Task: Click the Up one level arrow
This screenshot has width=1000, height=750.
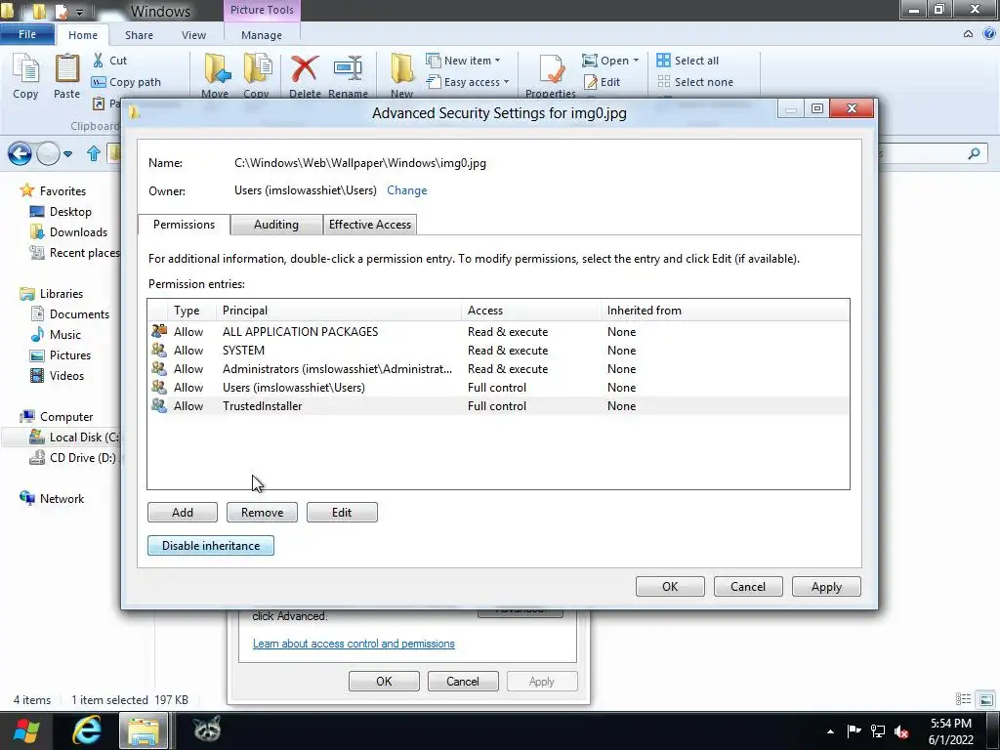Action: click(93, 153)
